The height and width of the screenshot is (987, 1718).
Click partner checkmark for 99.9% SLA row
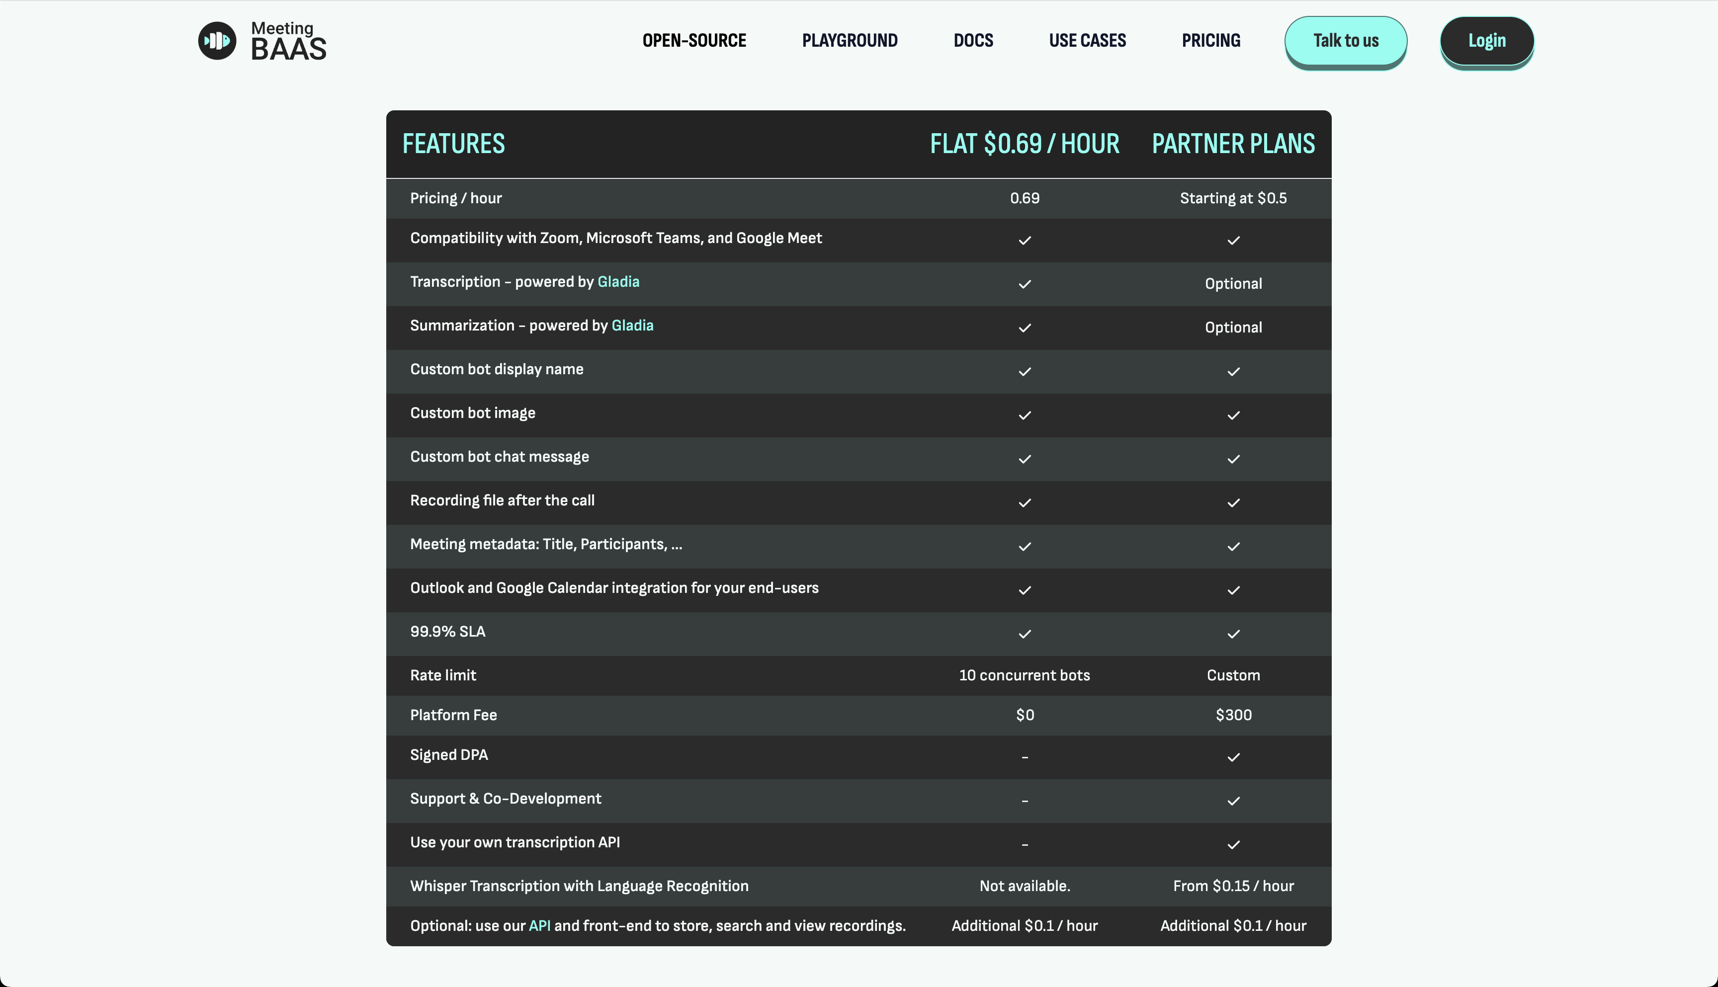[x=1233, y=634]
